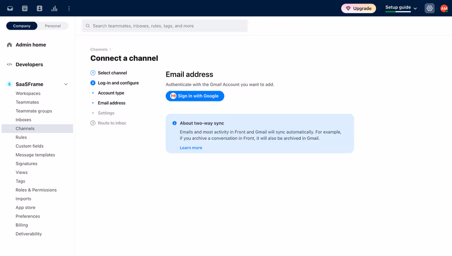452x256 pixels.
Task: Open the AM user avatar
Action: [444, 9]
